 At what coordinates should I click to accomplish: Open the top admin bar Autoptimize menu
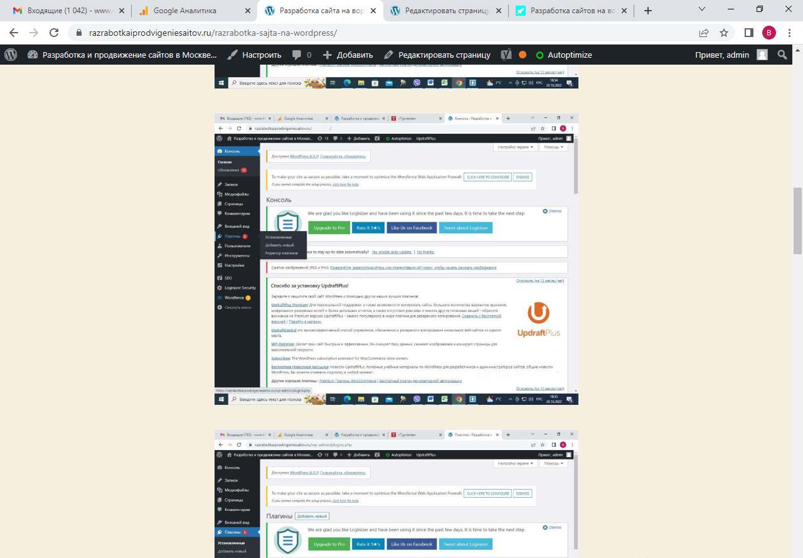(563, 55)
